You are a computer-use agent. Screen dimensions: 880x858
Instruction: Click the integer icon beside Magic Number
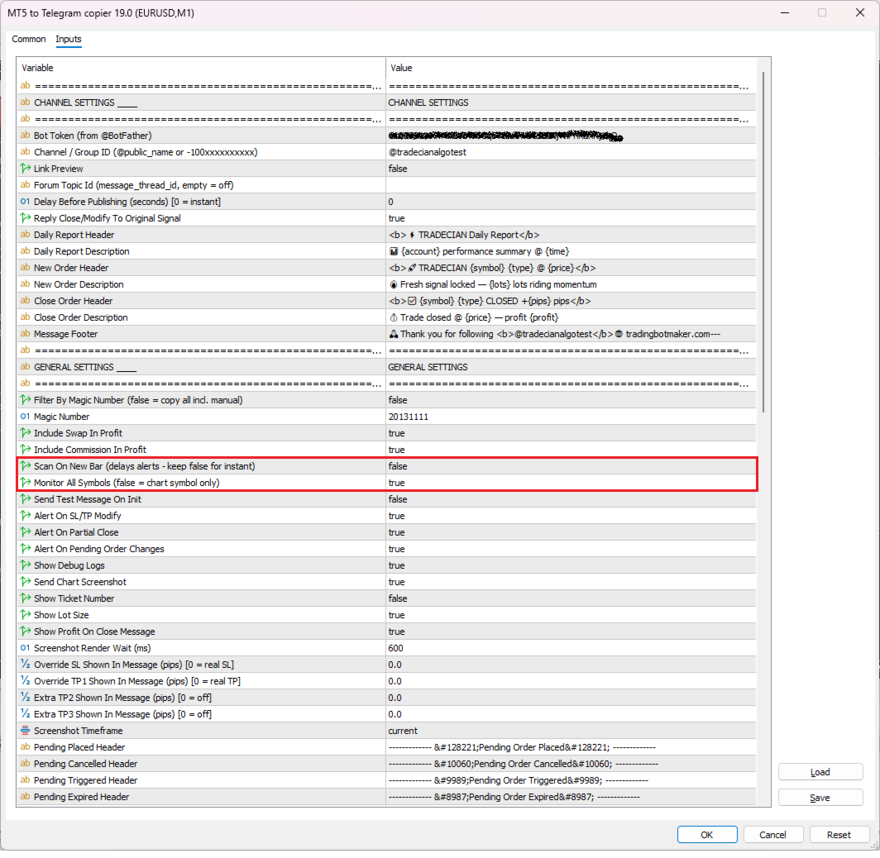click(26, 417)
